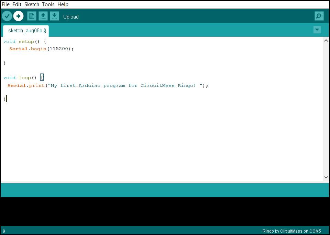This screenshot has width=330, height=235.
Task: Click on the Serial.print code line
Action: pos(108,86)
